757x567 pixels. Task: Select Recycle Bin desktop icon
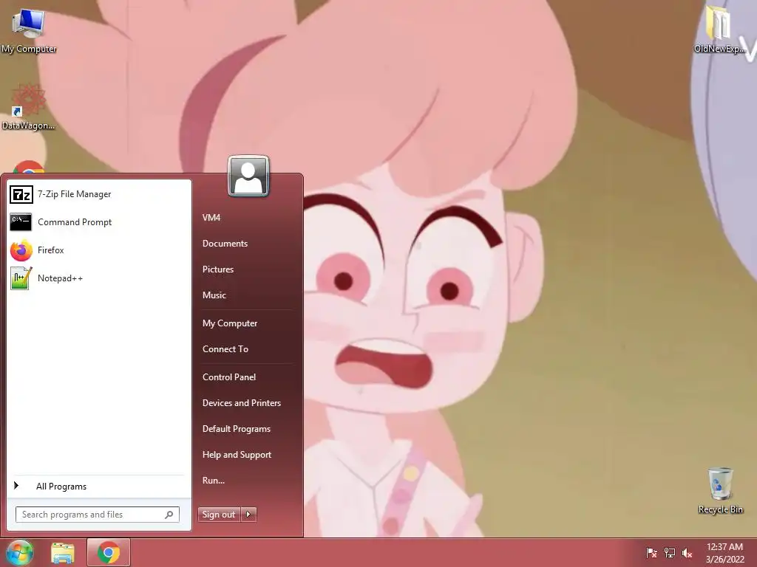pyautogui.click(x=720, y=491)
